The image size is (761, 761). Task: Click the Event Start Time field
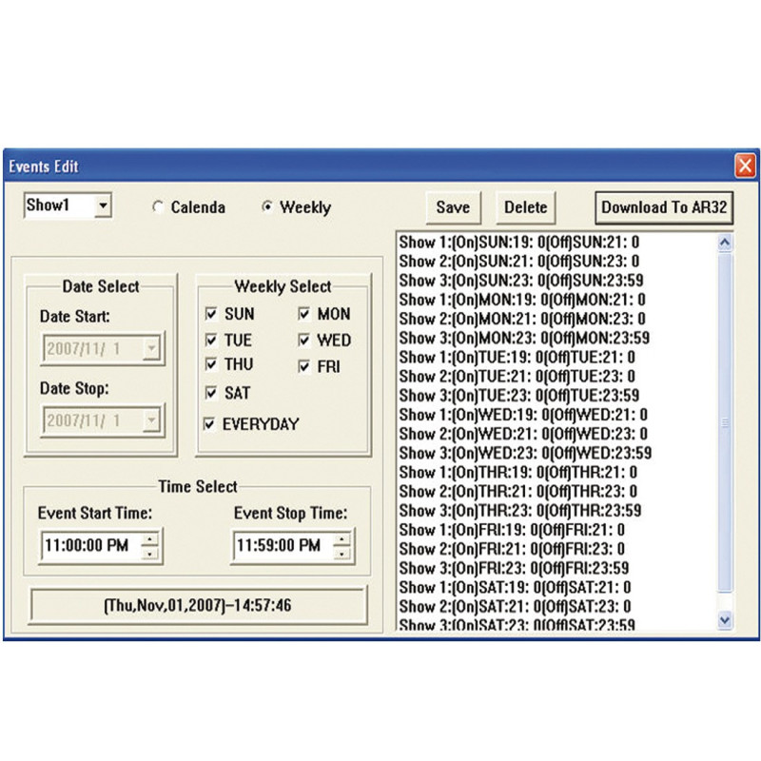pos(88,546)
